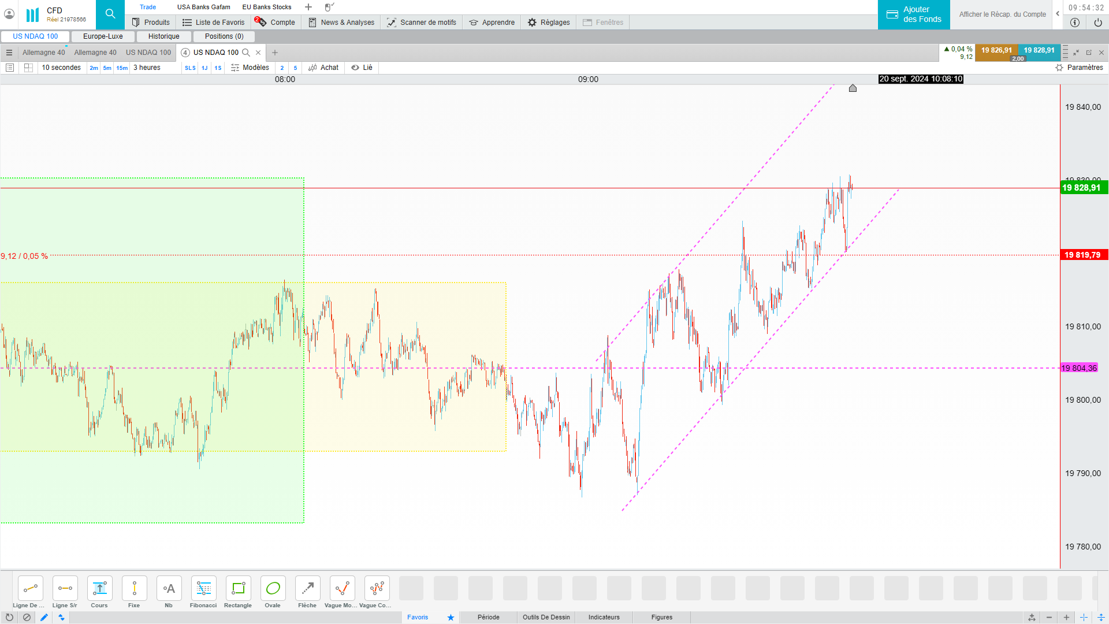Image resolution: width=1109 pixels, height=624 pixels.
Task: Click Ajouter des Fonds button
Action: pos(914,14)
